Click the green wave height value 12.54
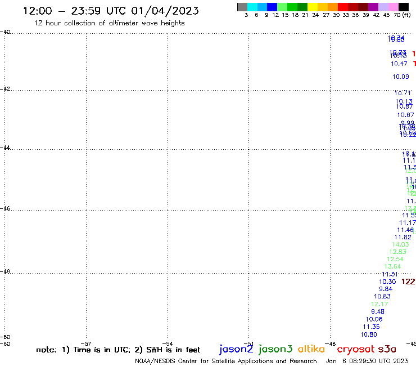 click(x=395, y=259)
